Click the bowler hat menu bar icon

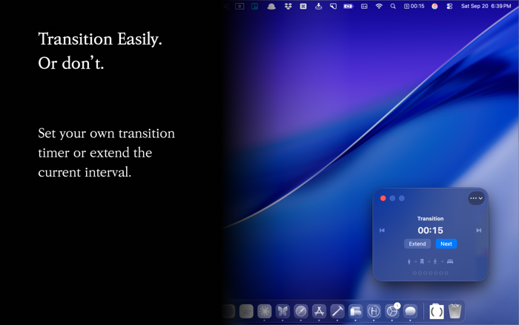(x=271, y=6)
